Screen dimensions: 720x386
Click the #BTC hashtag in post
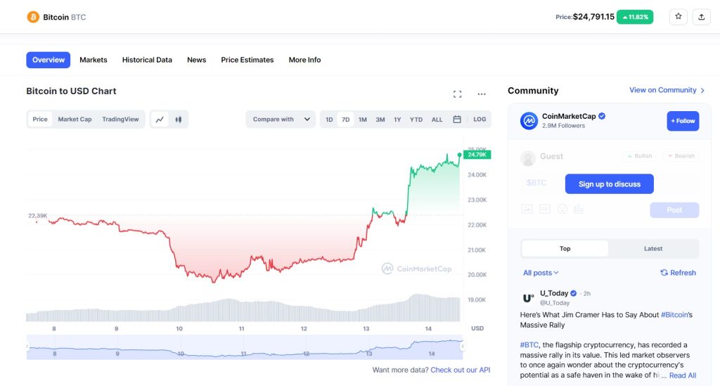(x=529, y=345)
